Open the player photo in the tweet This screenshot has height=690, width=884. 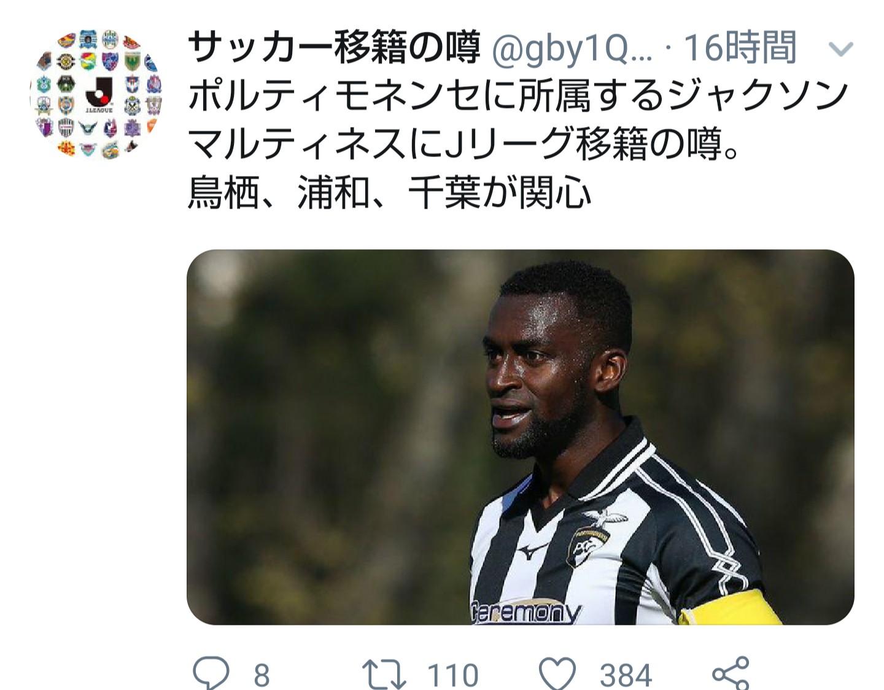point(521,437)
